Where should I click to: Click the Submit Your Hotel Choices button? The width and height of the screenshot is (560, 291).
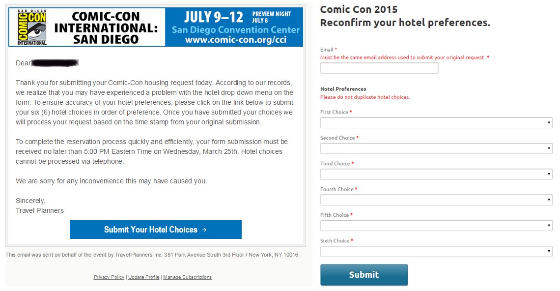155,230
